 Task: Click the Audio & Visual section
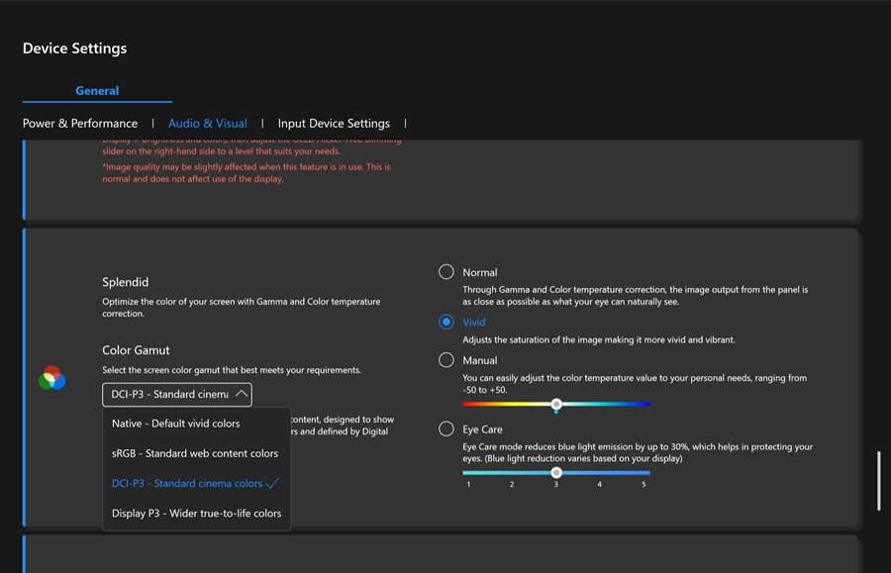pyautogui.click(x=208, y=124)
